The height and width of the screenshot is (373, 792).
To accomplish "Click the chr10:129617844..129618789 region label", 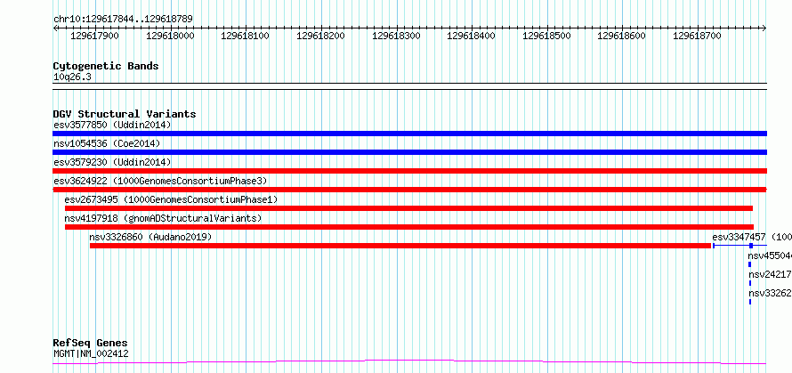I will pyautogui.click(x=123, y=20).
